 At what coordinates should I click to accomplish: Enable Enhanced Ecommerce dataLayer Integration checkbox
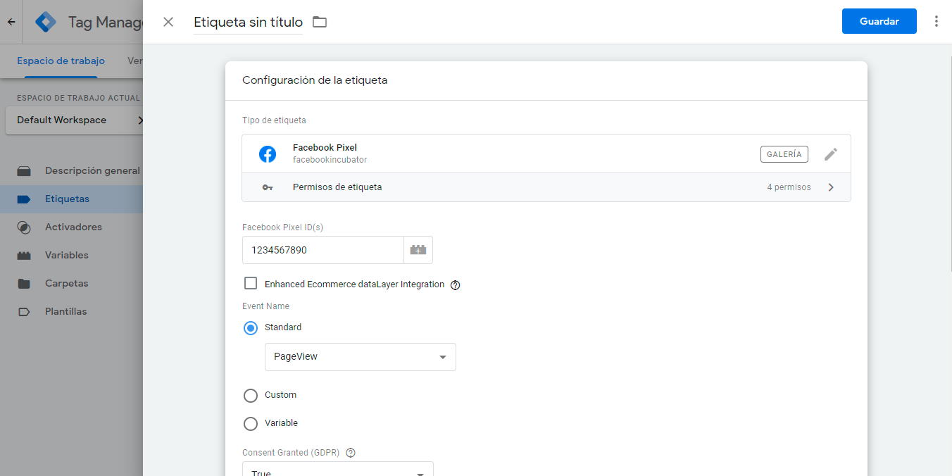[250, 283]
